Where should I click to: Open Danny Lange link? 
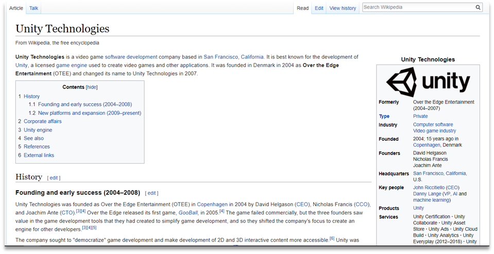[427, 194]
